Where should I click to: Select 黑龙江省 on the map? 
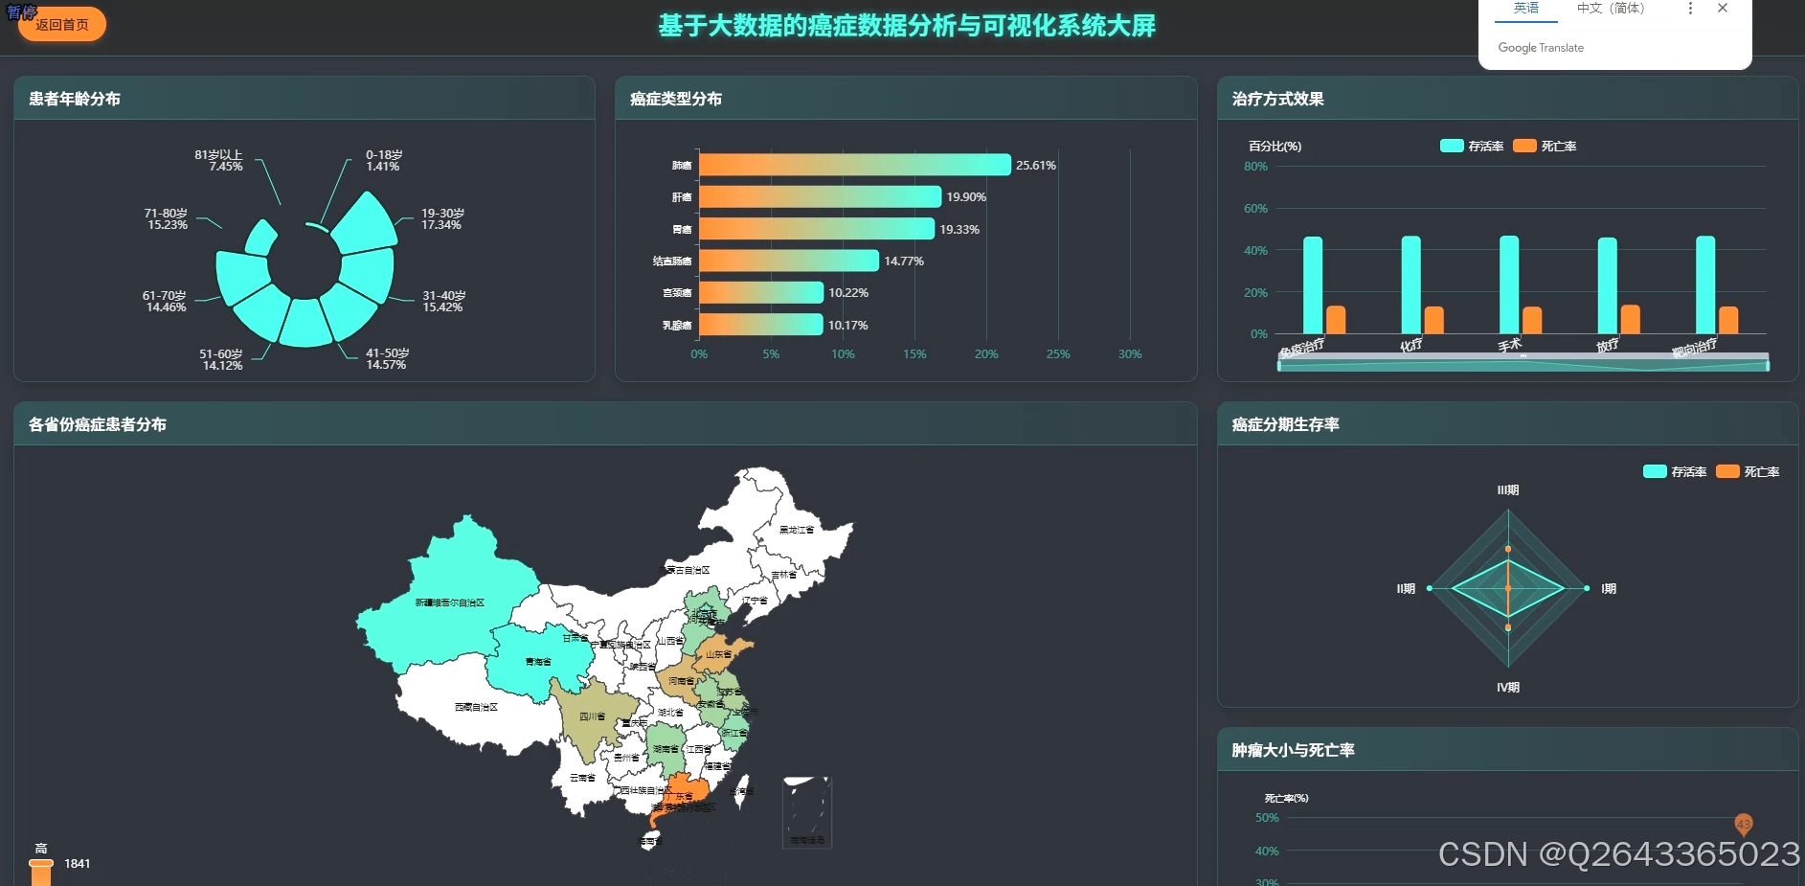795,530
